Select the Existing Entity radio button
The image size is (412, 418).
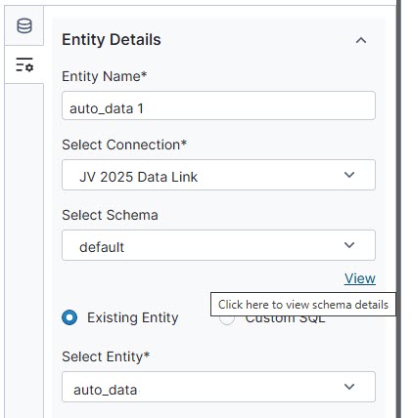point(69,317)
